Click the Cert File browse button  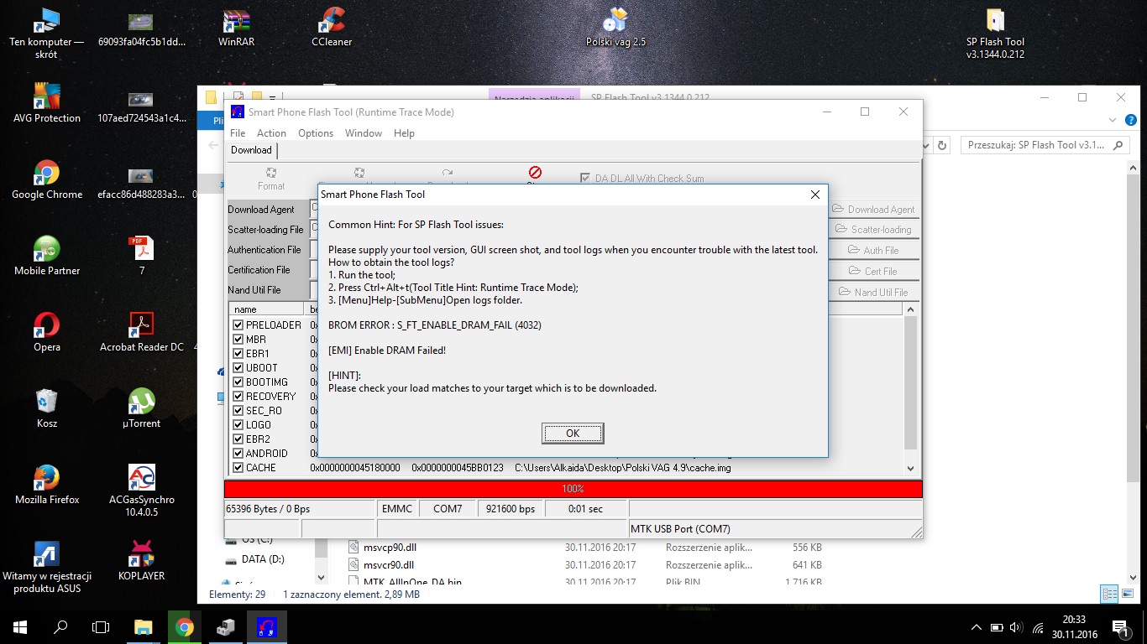tap(873, 271)
